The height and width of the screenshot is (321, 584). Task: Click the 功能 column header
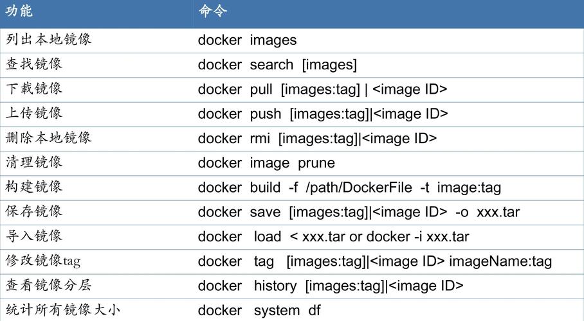click(19, 10)
